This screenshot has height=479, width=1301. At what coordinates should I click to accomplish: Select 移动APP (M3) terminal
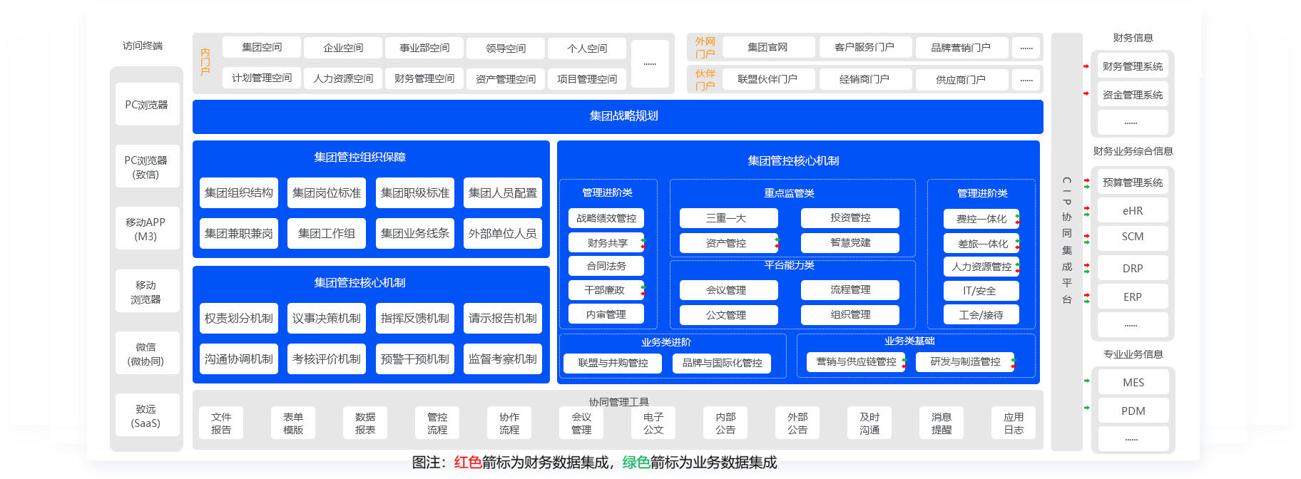[146, 230]
